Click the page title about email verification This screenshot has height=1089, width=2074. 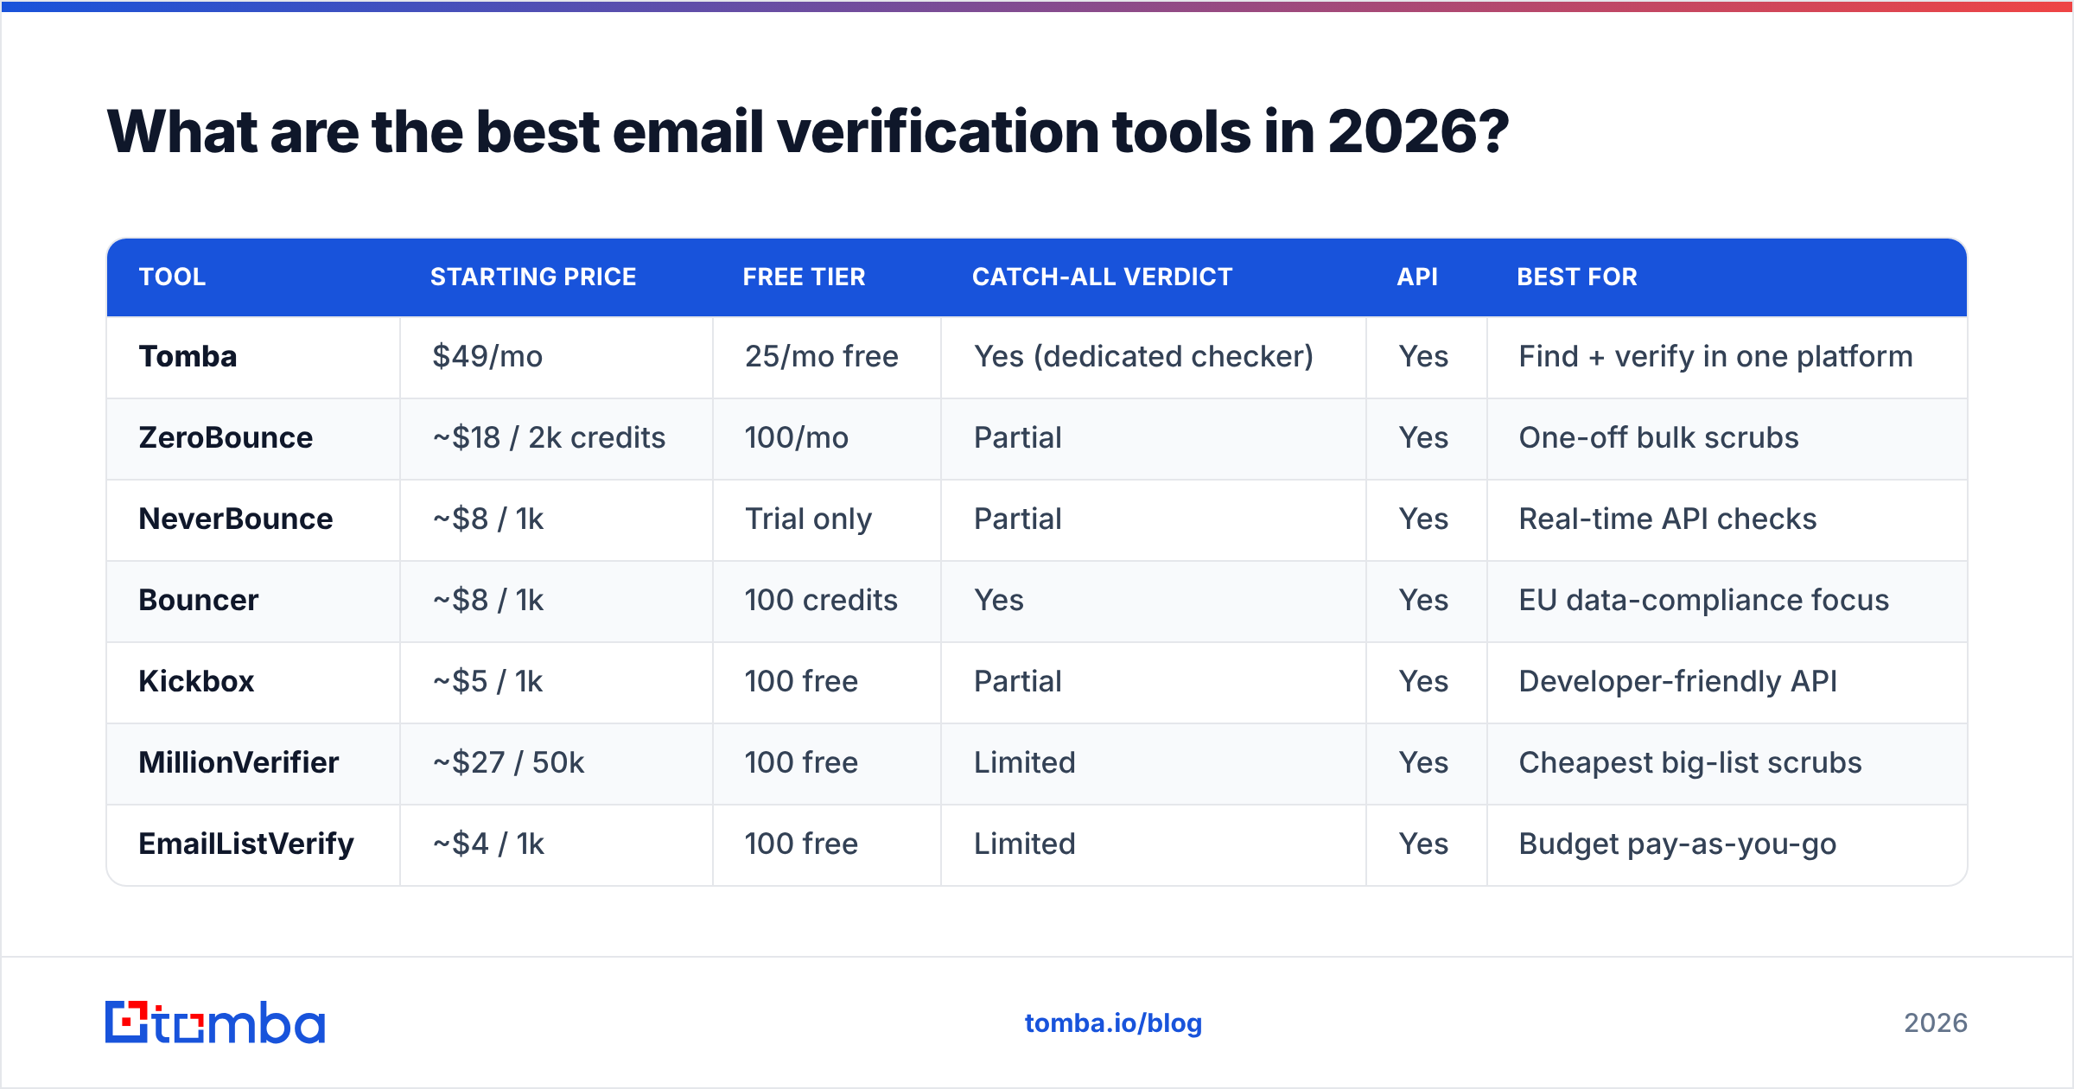[x=808, y=132]
